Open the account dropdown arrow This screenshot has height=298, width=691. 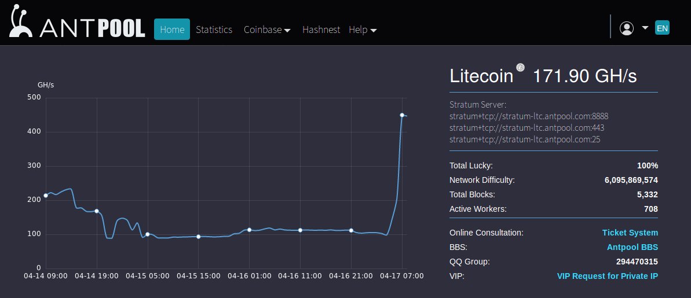point(645,28)
